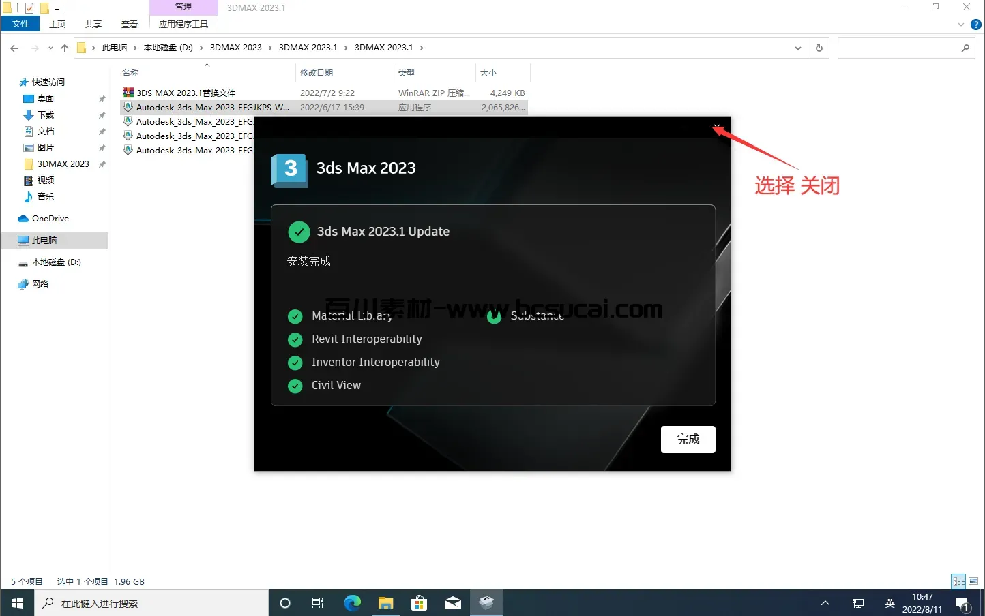
Task: Select 桌面 in the navigation pane
Action: (x=46, y=98)
